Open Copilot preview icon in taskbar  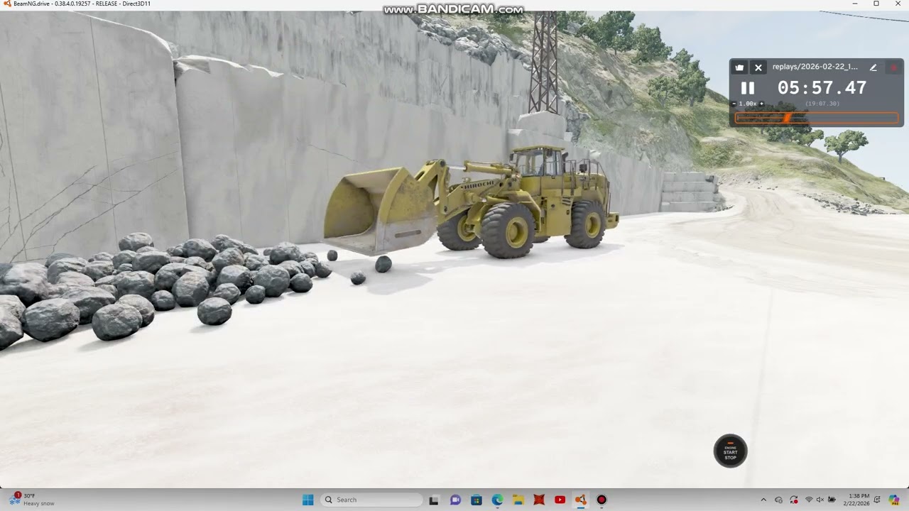[894, 500]
